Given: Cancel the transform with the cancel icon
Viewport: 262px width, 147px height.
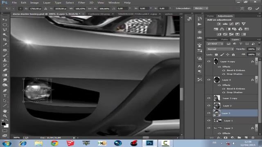Looking at the screenshot, I should (250, 8).
